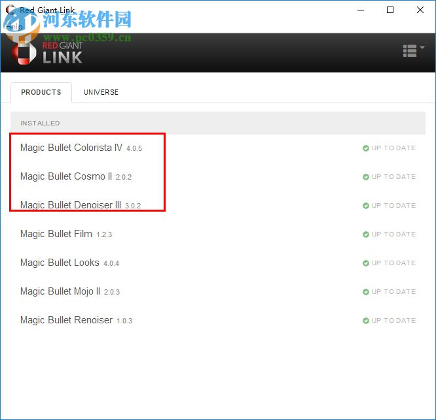Click green check icon for Mojo II
Viewport: 436px width, 420px height.
366,292
